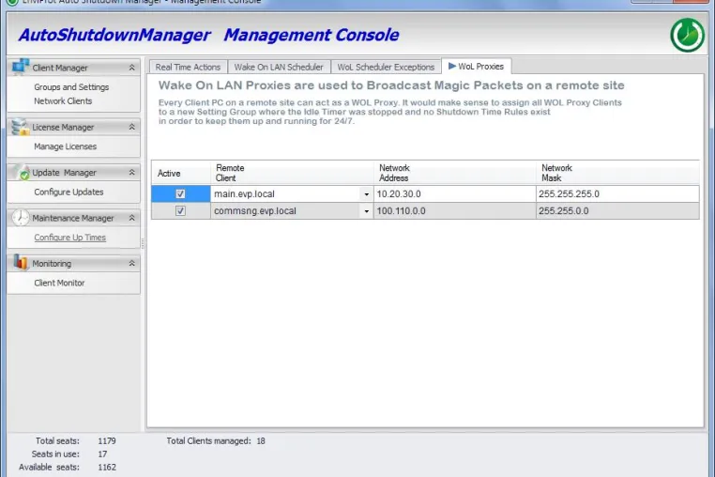The height and width of the screenshot is (477, 715).
Task: Click the Total seats value 1179
Action: point(107,441)
